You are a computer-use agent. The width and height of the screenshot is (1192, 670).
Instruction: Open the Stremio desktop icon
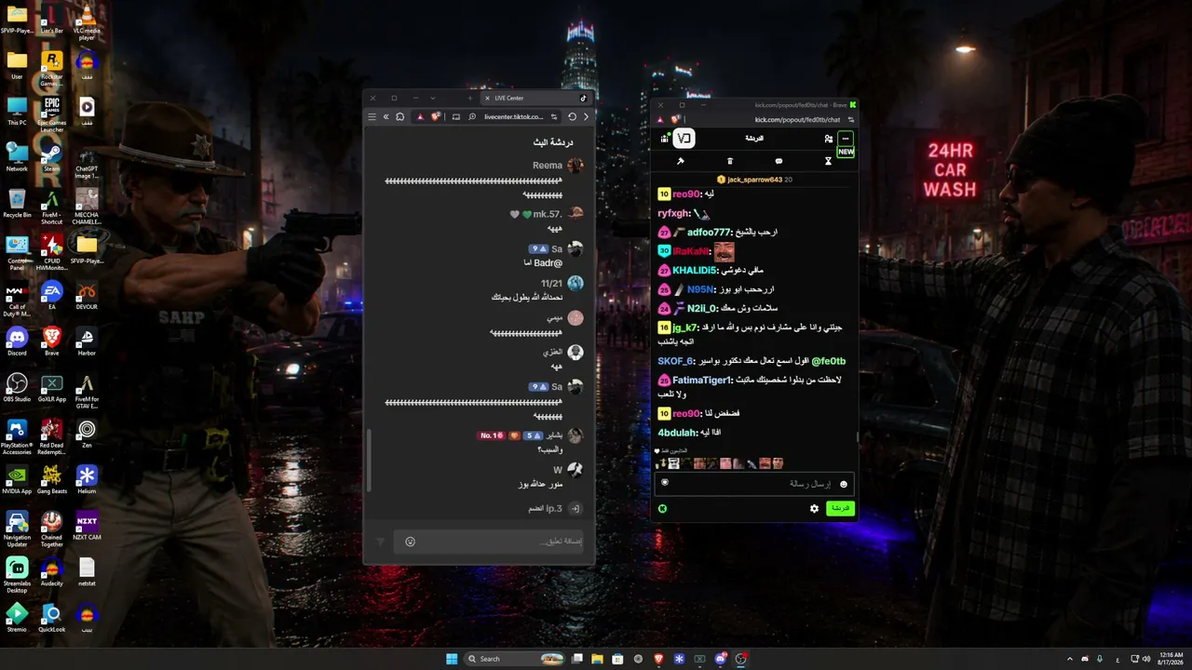click(17, 618)
